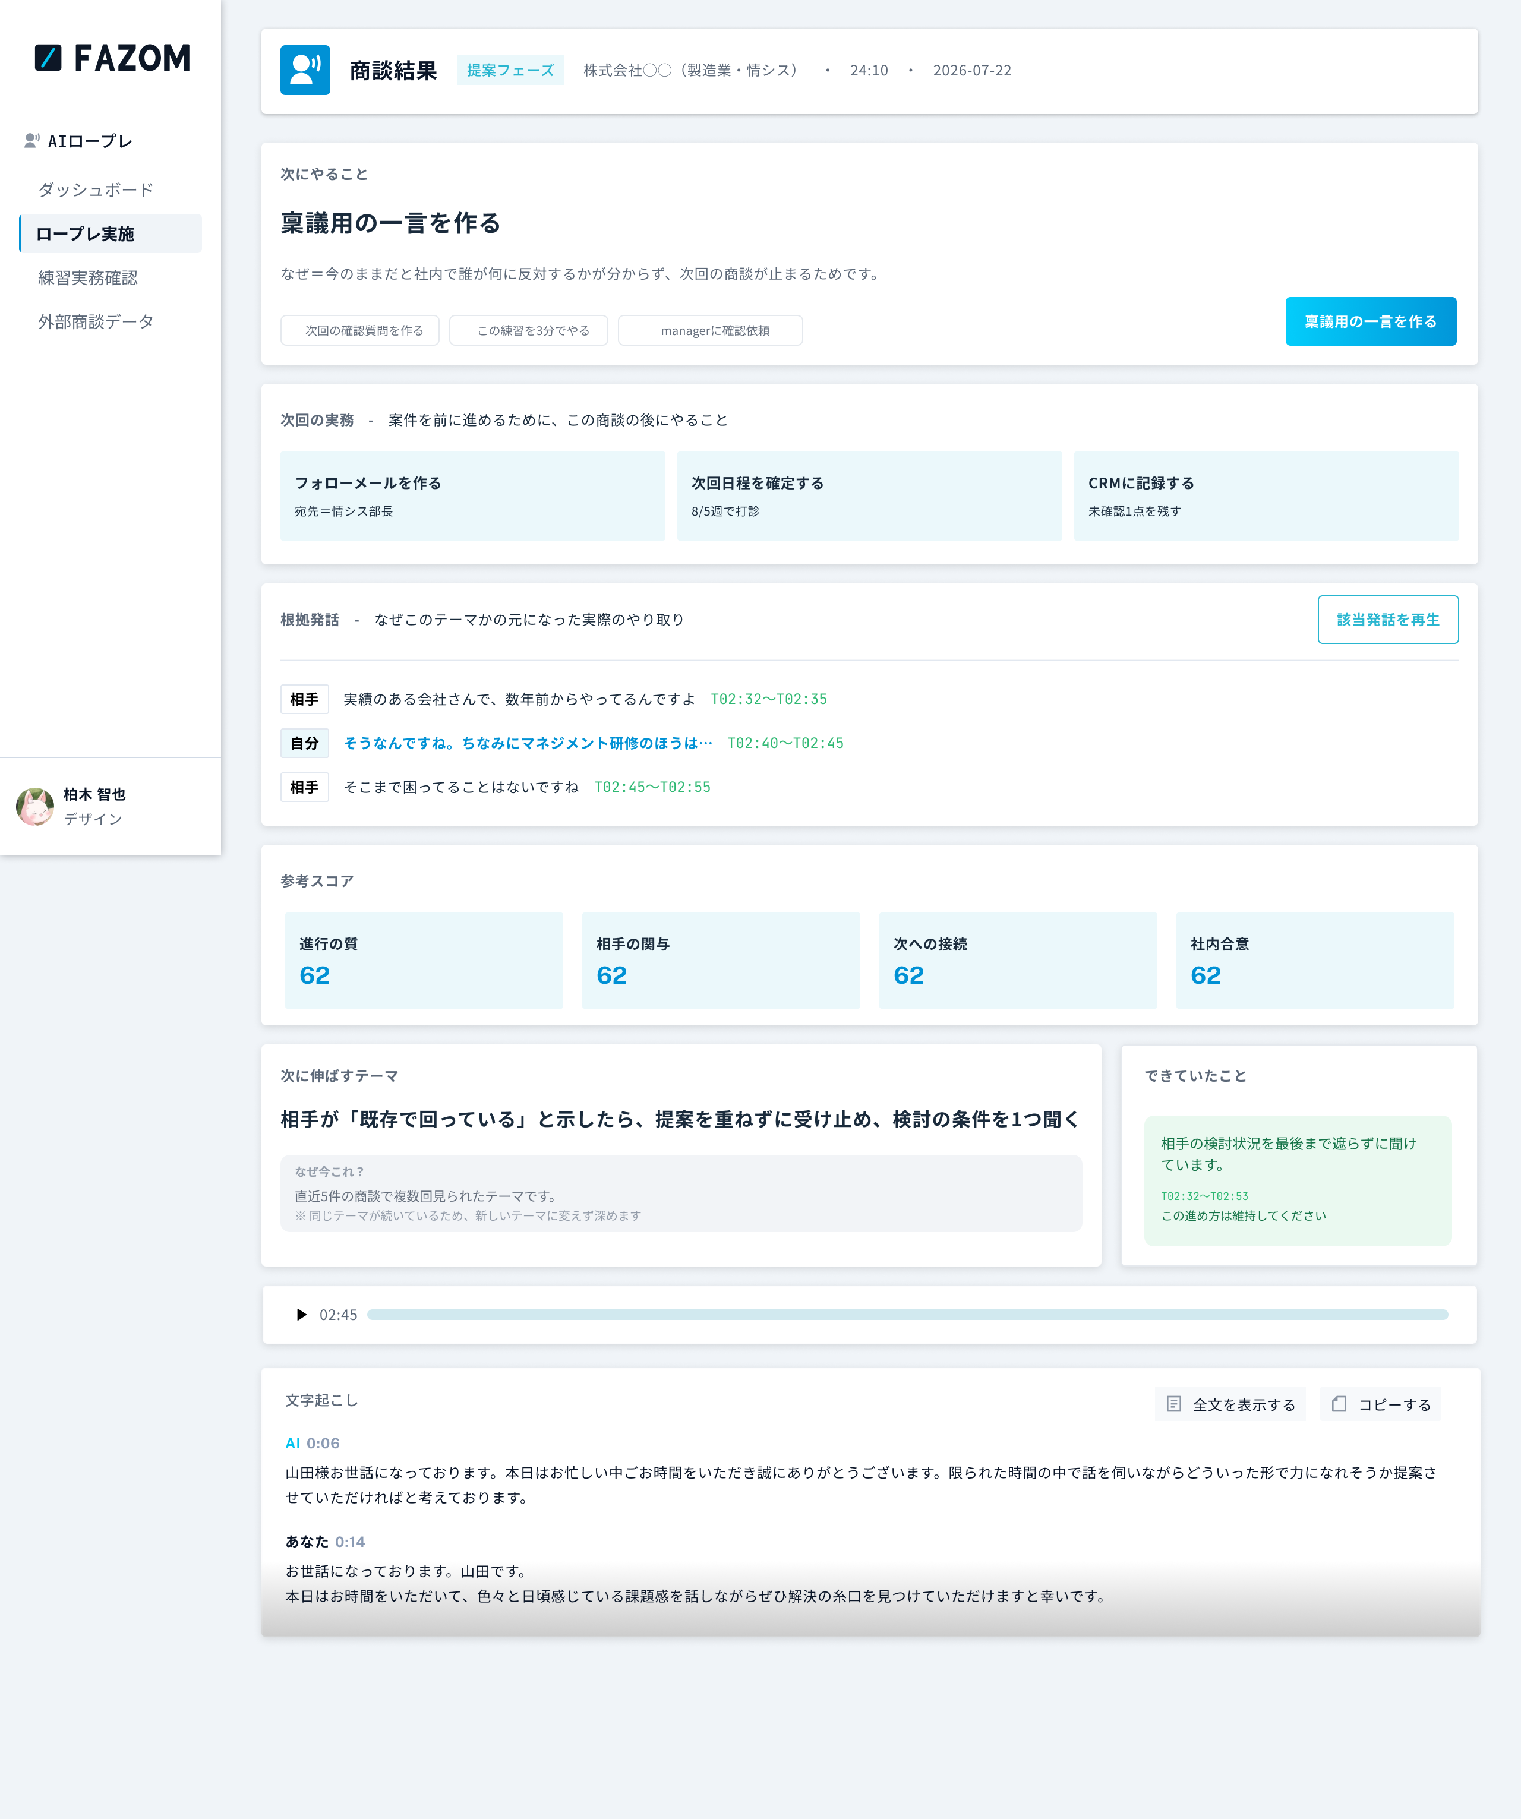Click timestamp T02:32〜T02:35
Image resolution: width=1521 pixels, height=1819 pixels.
(768, 699)
